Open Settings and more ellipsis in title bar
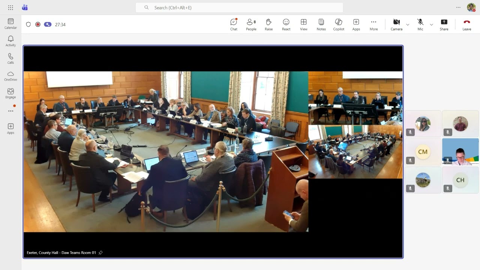Image resolution: width=480 pixels, height=270 pixels. coord(458,7)
